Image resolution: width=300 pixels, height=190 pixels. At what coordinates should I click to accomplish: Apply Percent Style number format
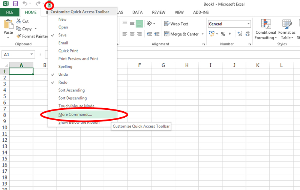click(x=223, y=34)
